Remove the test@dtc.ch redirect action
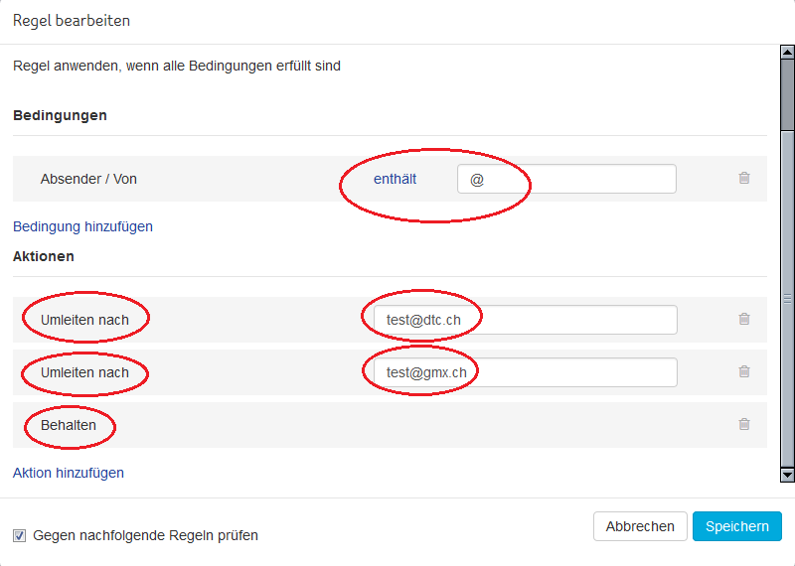Viewport: 795px width, 566px height. 744,320
